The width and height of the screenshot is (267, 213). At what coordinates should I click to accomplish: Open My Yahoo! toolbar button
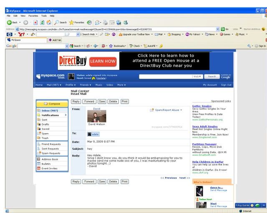tap(193, 34)
